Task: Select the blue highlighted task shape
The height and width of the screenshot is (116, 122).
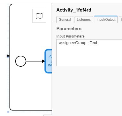Action: [x=48, y=61]
